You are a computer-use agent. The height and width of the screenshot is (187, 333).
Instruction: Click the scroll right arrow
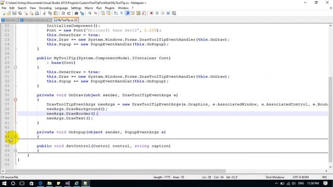coord(326,171)
